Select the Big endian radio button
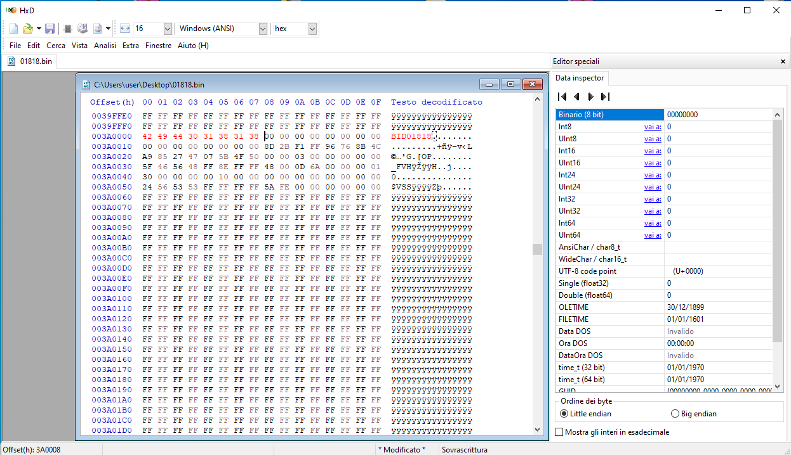Viewport: 791px width, 455px height. pos(675,414)
